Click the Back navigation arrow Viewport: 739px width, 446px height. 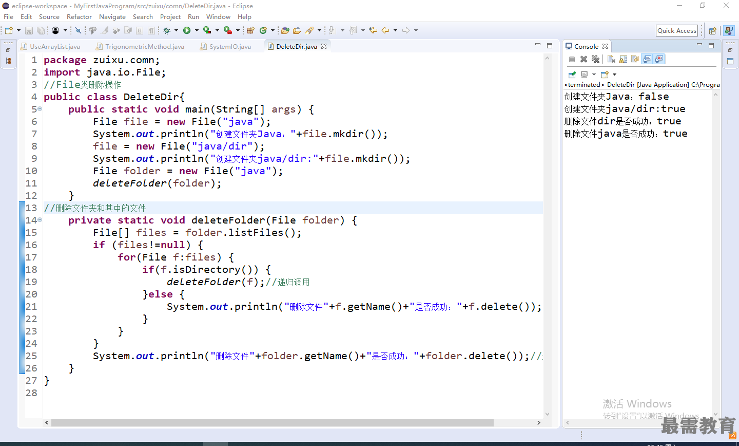[x=385, y=30]
